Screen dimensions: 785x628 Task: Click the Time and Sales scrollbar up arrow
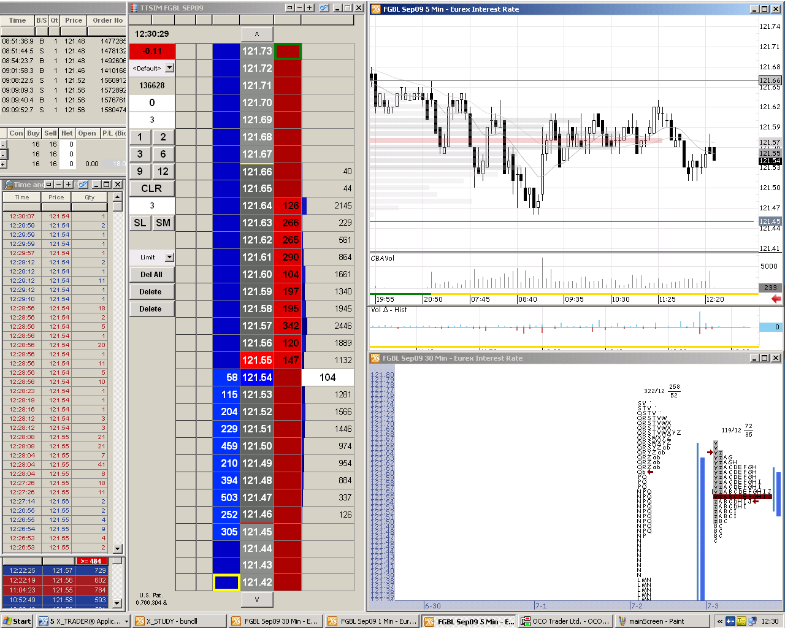click(118, 197)
